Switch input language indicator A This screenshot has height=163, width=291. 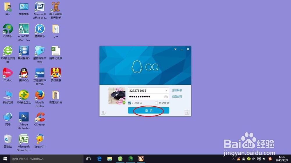(x=264, y=159)
